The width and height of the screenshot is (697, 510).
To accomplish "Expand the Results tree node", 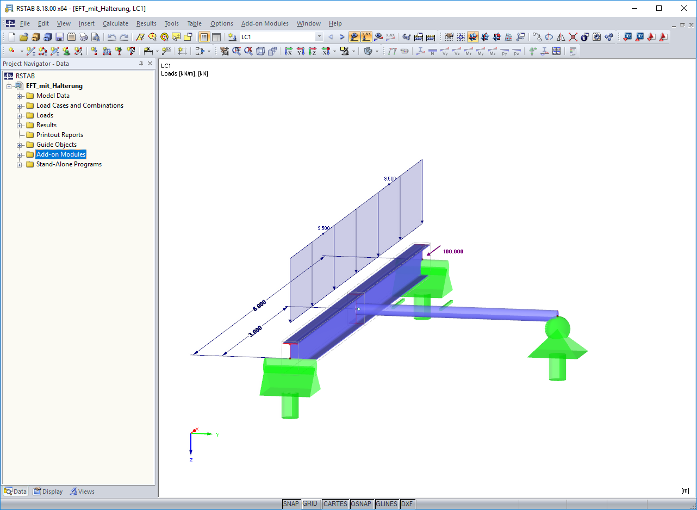I will [20, 125].
